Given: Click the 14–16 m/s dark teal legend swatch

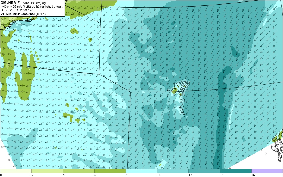Looking at the screenshot, I should tap(235, 171).
